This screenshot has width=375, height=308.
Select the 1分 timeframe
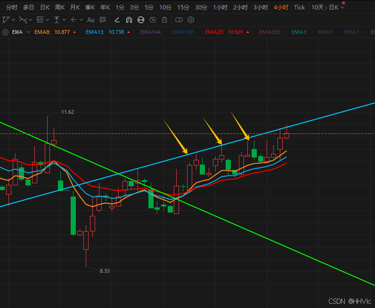pyautogui.click(x=120, y=8)
